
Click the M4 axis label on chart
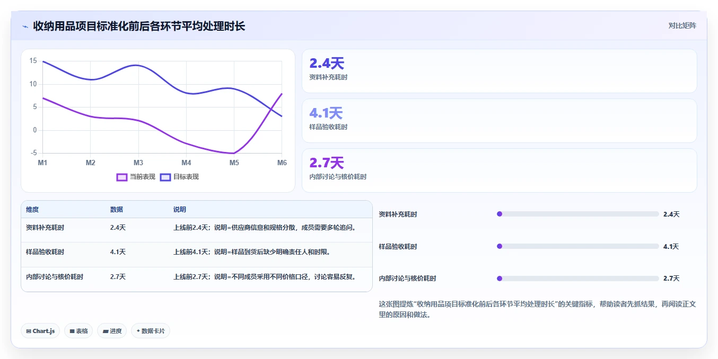click(186, 163)
